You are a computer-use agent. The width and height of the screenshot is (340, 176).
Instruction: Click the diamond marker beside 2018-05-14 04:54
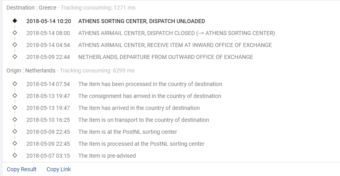15,45
